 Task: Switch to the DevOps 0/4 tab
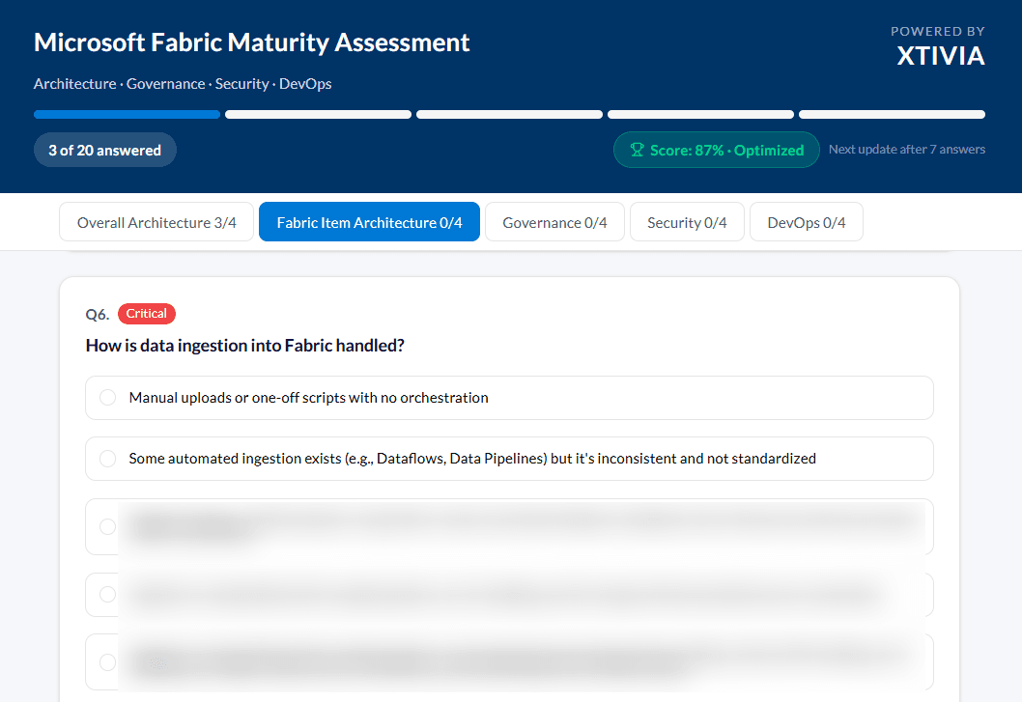coord(807,222)
